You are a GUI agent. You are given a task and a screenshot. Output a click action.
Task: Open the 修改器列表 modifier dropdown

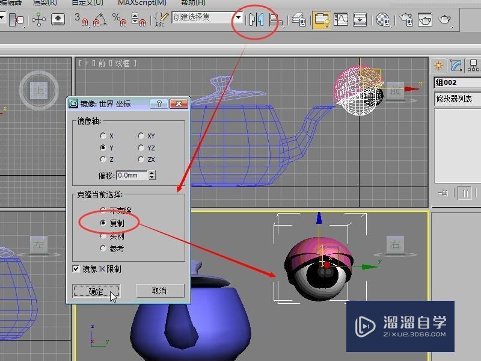coord(455,97)
